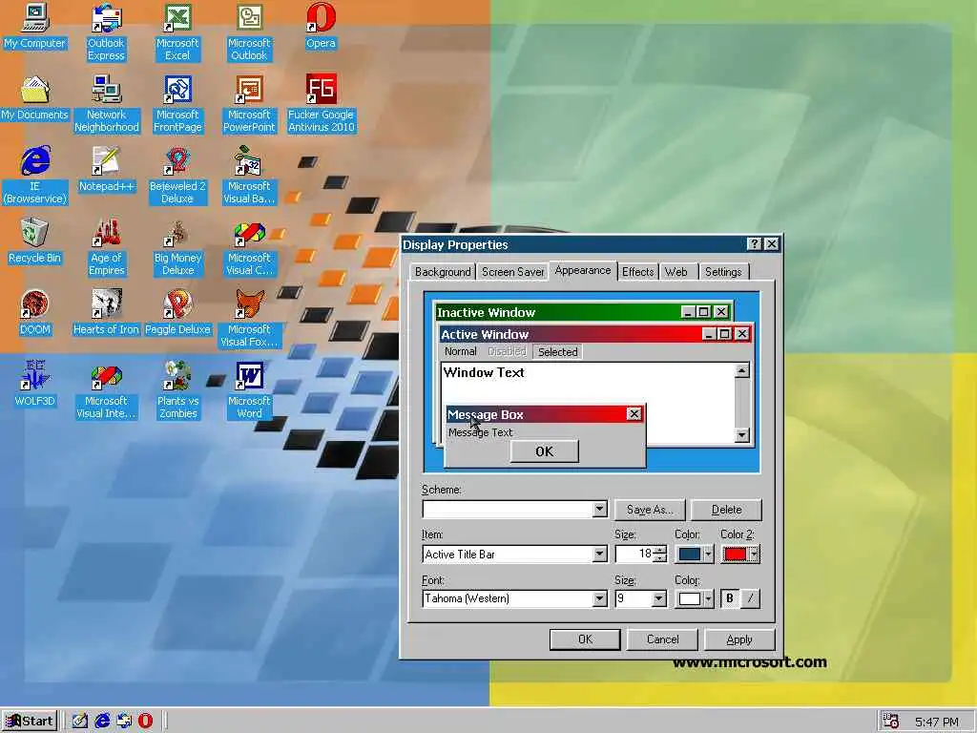Click the Cancel button
977x733 pixels.
[x=662, y=639]
